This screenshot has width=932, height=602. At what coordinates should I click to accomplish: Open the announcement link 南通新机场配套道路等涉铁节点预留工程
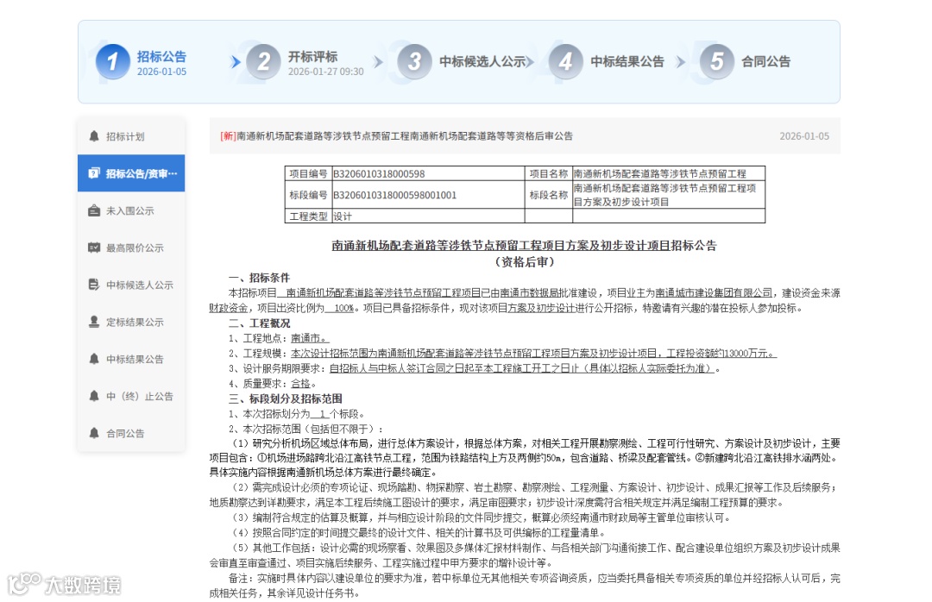[396, 136]
